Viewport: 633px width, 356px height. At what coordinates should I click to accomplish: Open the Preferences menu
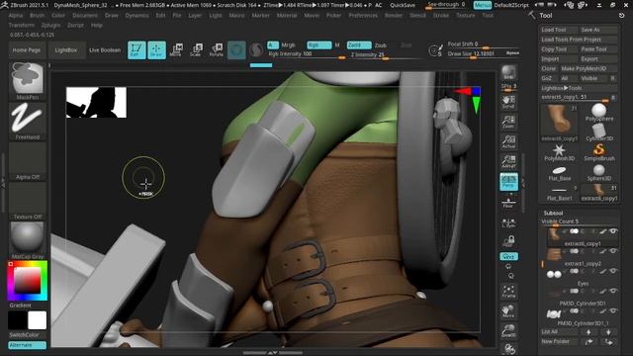click(363, 16)
